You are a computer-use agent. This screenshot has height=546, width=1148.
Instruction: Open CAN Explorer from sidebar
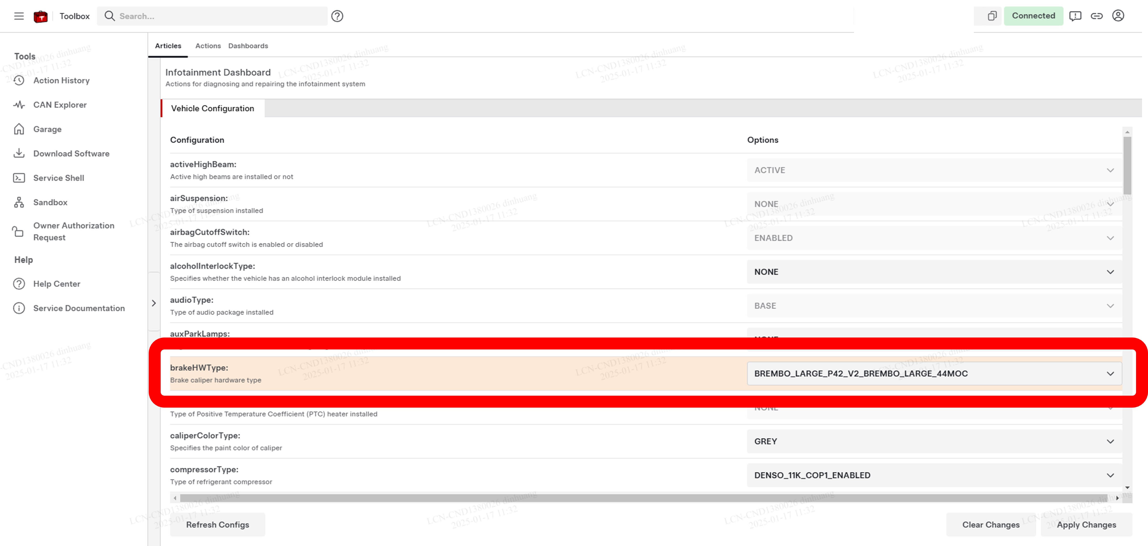[x=60, y=105]
